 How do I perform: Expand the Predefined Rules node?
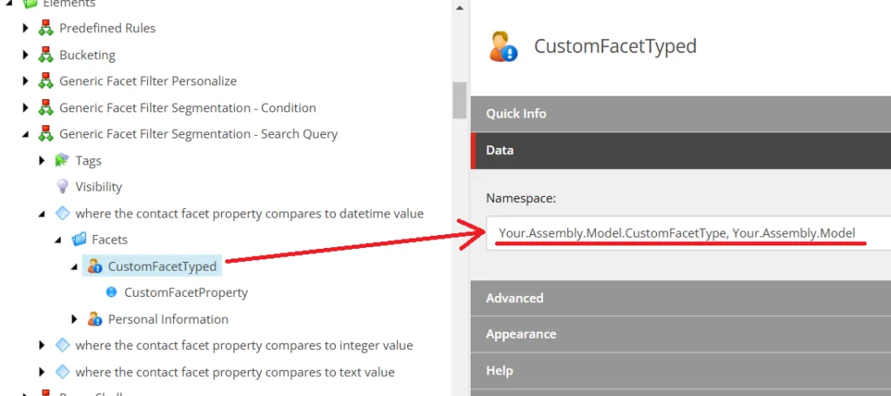tap(25, 28)
